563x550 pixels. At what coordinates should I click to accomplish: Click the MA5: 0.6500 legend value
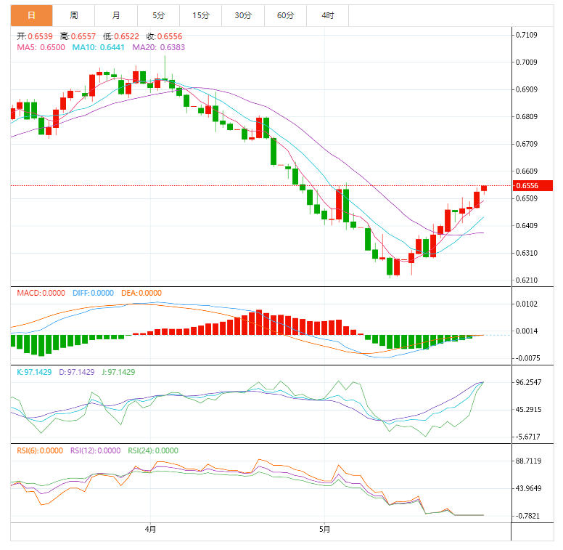[41, 47]
